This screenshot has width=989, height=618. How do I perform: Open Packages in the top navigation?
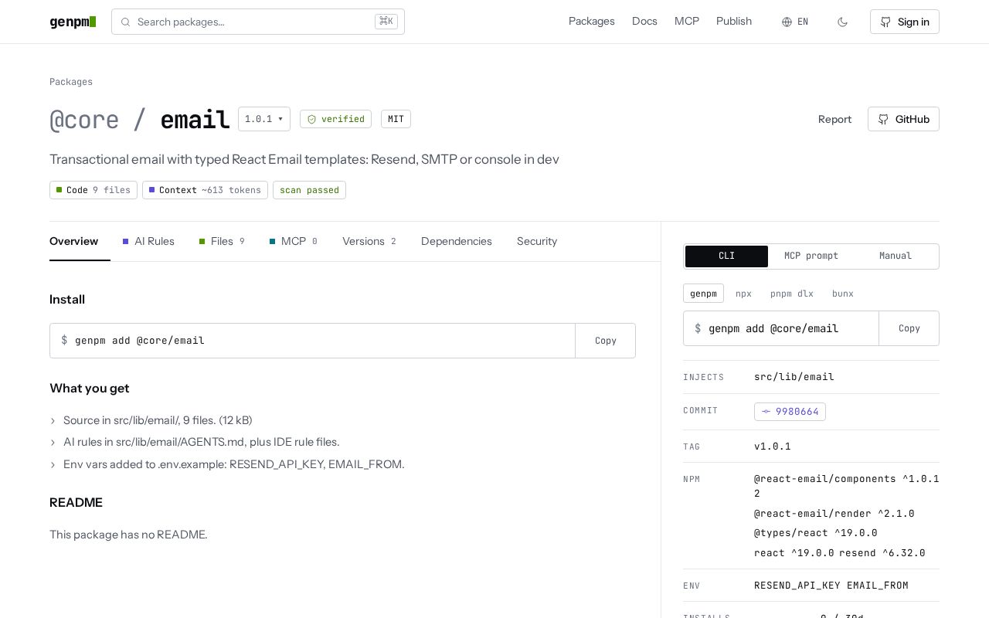pos(592,22)
